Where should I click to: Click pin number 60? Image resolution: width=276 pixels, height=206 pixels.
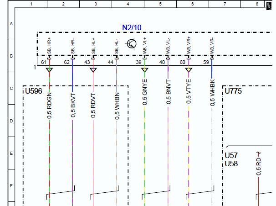click(183, 62)
